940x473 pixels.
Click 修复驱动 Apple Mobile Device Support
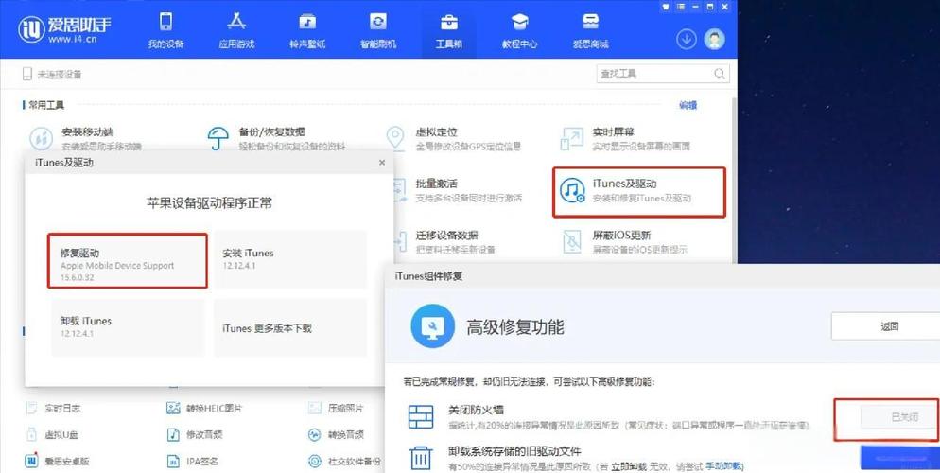point(128,261)
